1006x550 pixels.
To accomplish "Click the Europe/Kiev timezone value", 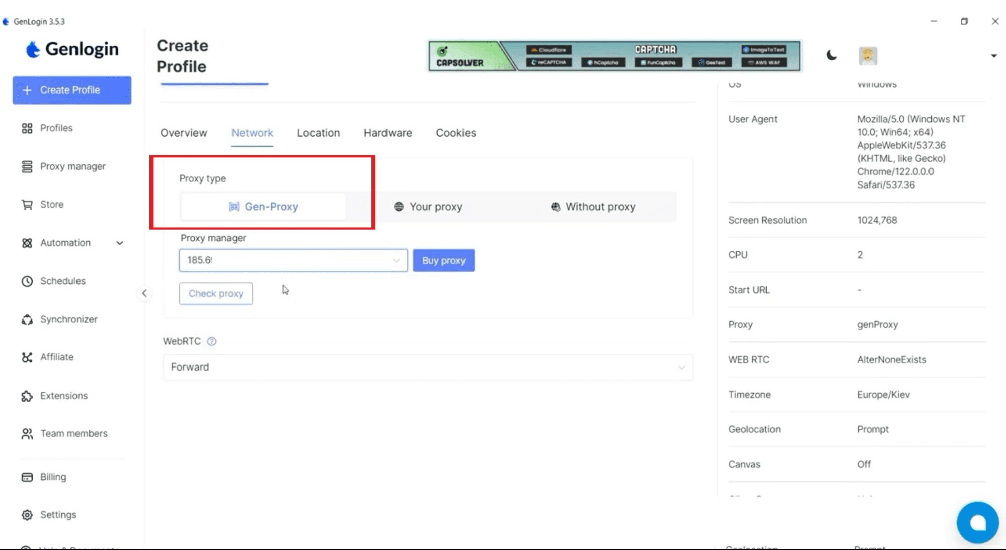I will (883, 395).
